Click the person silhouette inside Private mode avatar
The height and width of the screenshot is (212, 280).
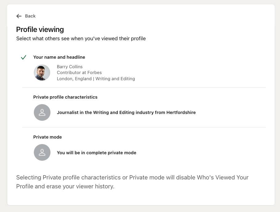42,152
